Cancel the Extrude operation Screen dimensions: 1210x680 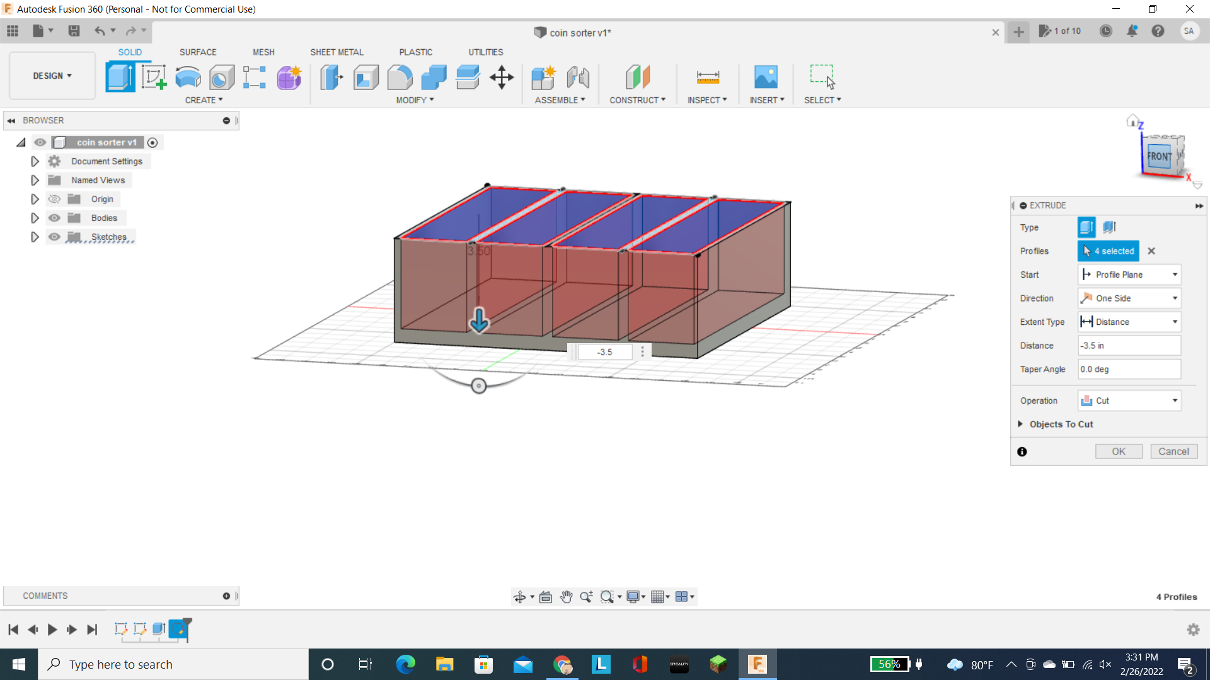click(1173, 451)
